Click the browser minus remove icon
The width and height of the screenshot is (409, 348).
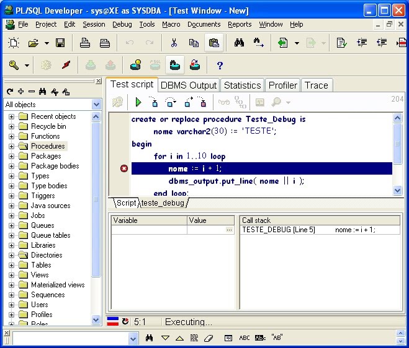click(32, 92)
